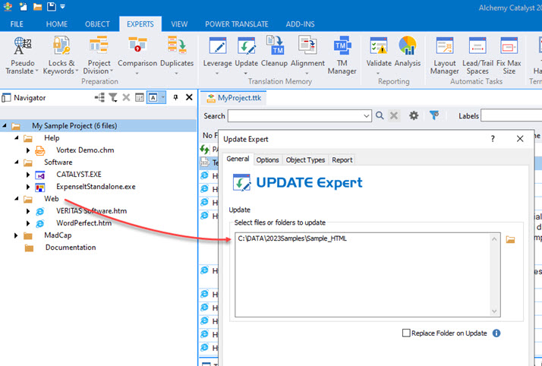Collapse the Help folder in Navigator

point(16,138)
